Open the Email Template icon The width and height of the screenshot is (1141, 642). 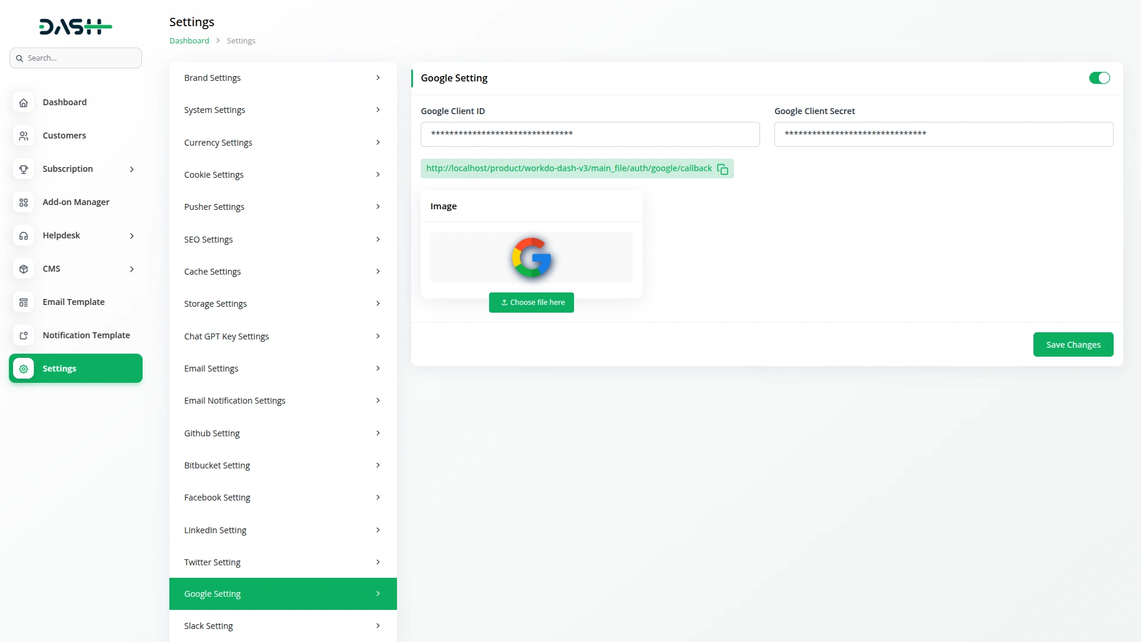pyautogui.click(x=23, y=302)
